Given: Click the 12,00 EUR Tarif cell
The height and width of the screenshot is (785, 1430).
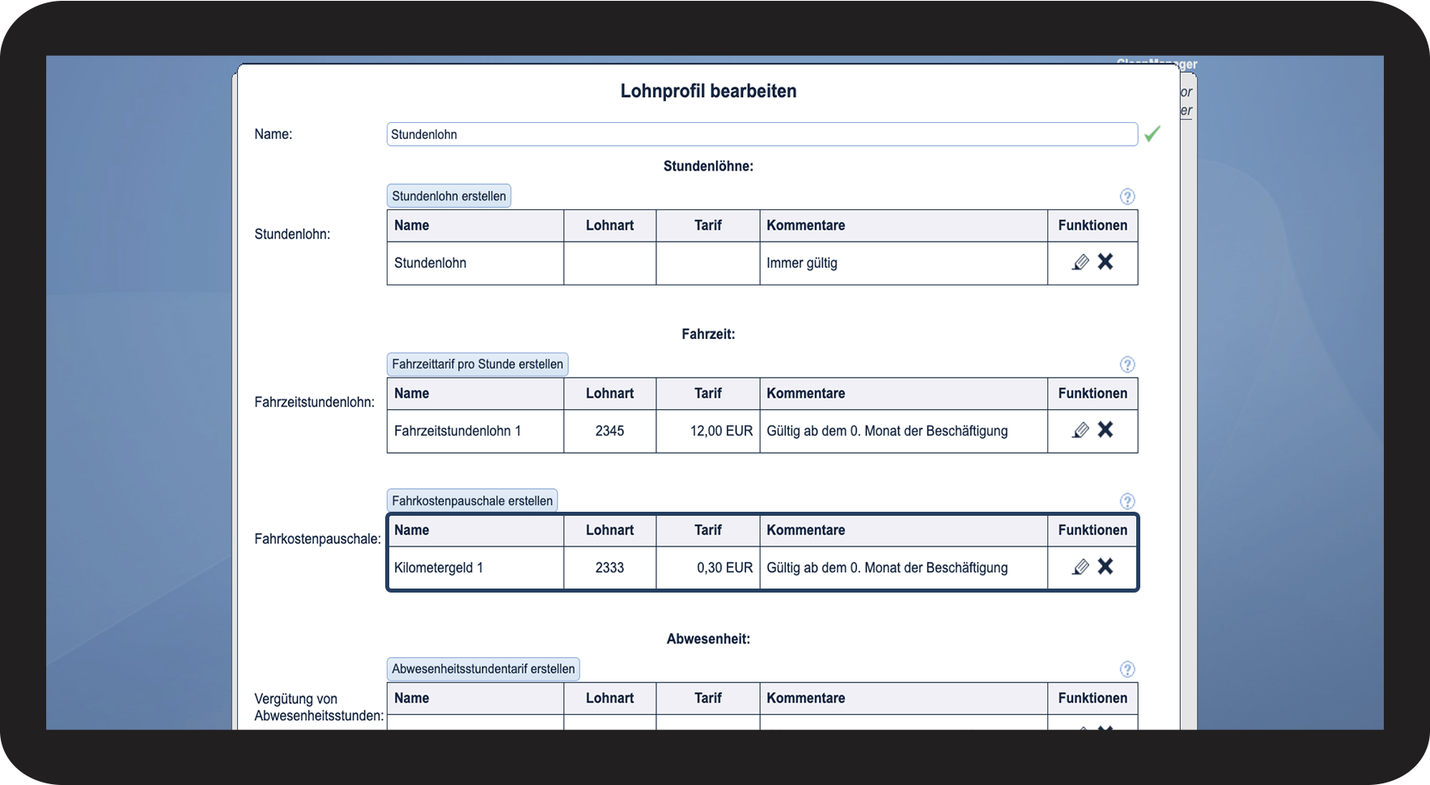Looking at the screenshot, I should 708,431.
